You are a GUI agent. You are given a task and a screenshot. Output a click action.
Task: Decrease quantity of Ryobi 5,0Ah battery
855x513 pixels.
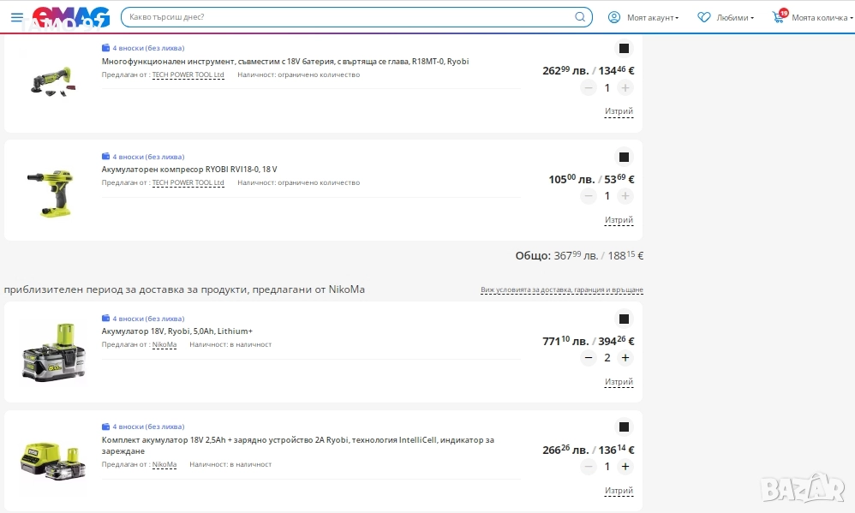(x=588, y=358)
